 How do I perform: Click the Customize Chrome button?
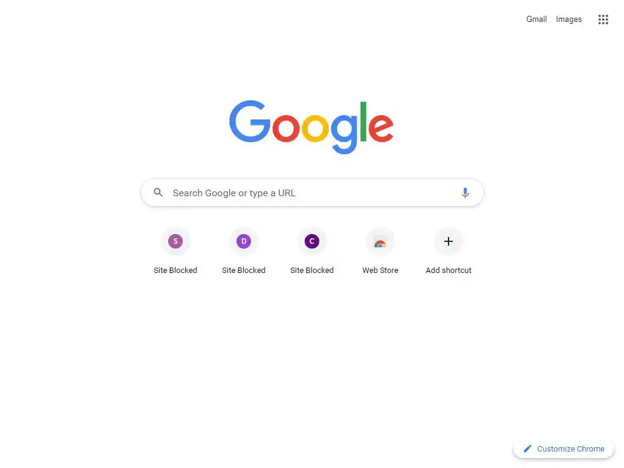564,449
